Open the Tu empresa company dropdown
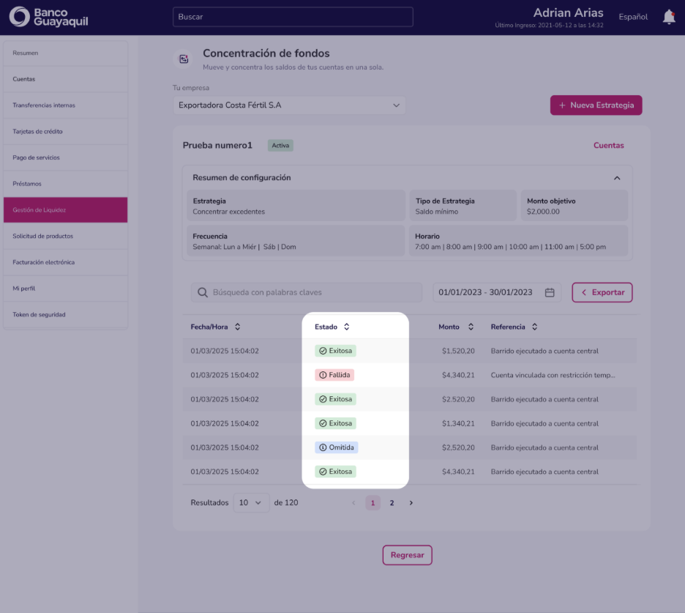The height and width of the screenshot is (613, 685). pyautogui.click(x=289, y=105)
